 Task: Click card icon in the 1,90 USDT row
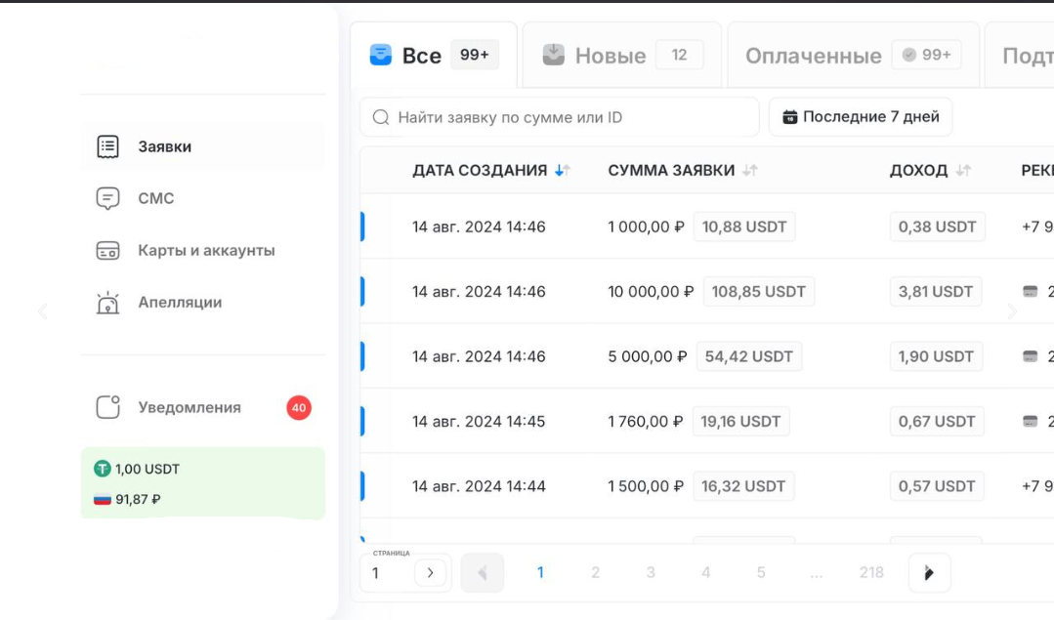point(1030,356)
